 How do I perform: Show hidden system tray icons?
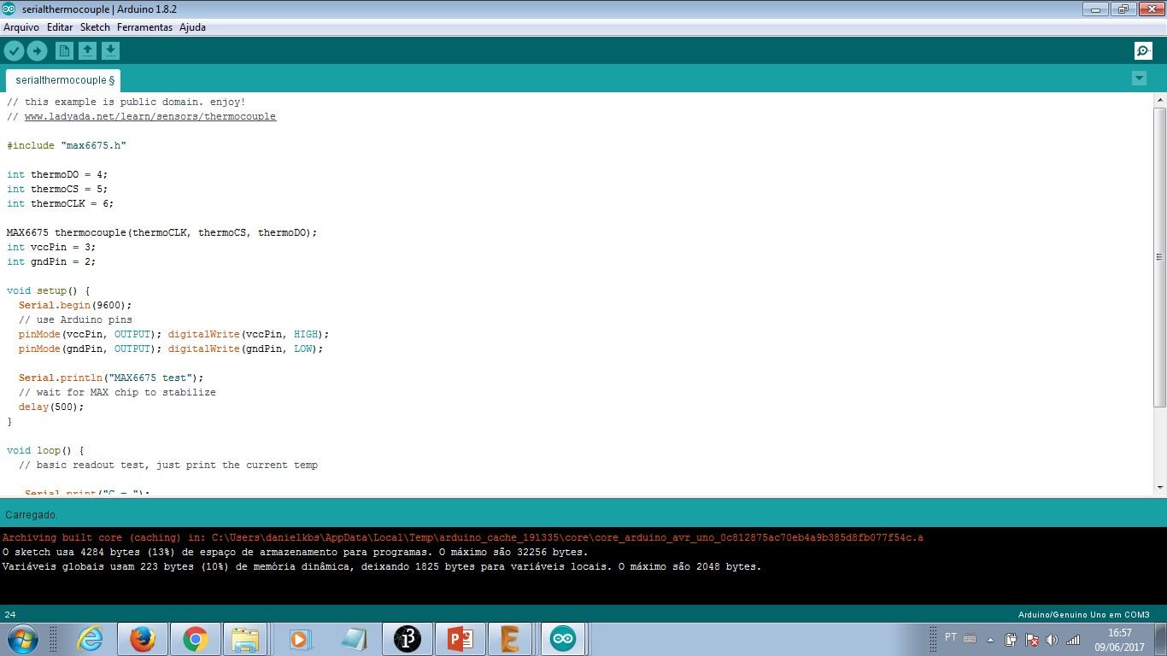(990, 639)
